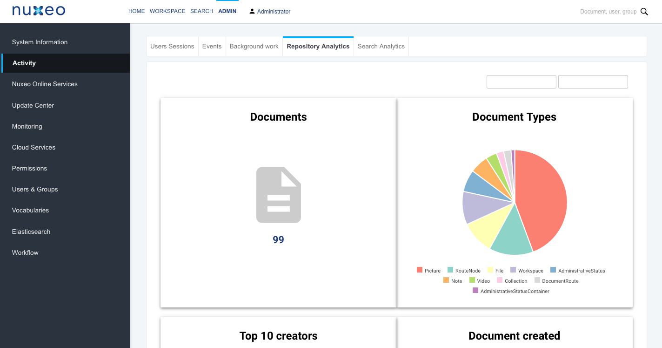Click the document count 99
The image size is (662, 348).
click(x=278, y=240)
